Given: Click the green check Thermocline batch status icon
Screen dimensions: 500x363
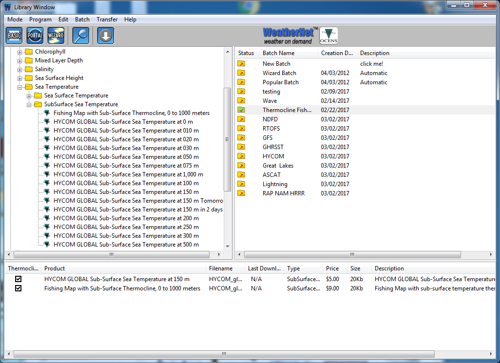Looking at the screenshot, I should 241,110.
